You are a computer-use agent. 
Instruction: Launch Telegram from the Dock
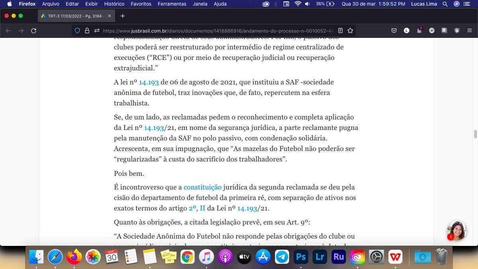click(x=282, y=257)
